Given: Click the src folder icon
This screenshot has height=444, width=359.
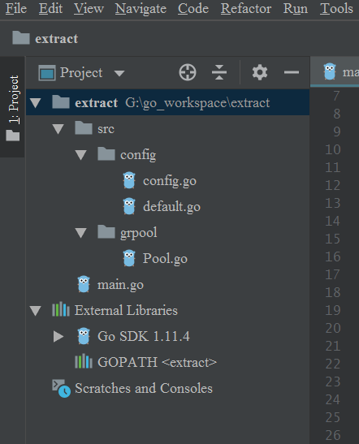Looking at the screenshot, I should point(84,127).
